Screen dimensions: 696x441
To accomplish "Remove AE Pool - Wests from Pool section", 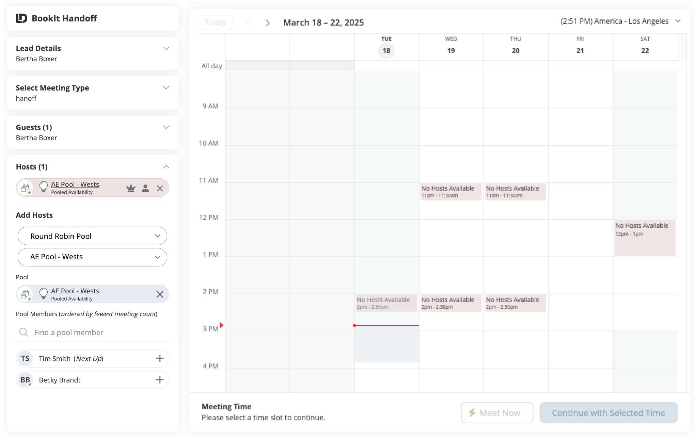I will [x=160, y=294].
